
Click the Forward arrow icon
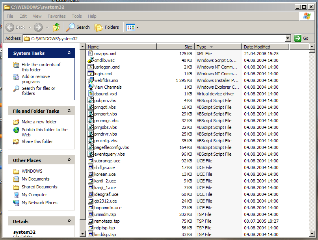point(38,27)
